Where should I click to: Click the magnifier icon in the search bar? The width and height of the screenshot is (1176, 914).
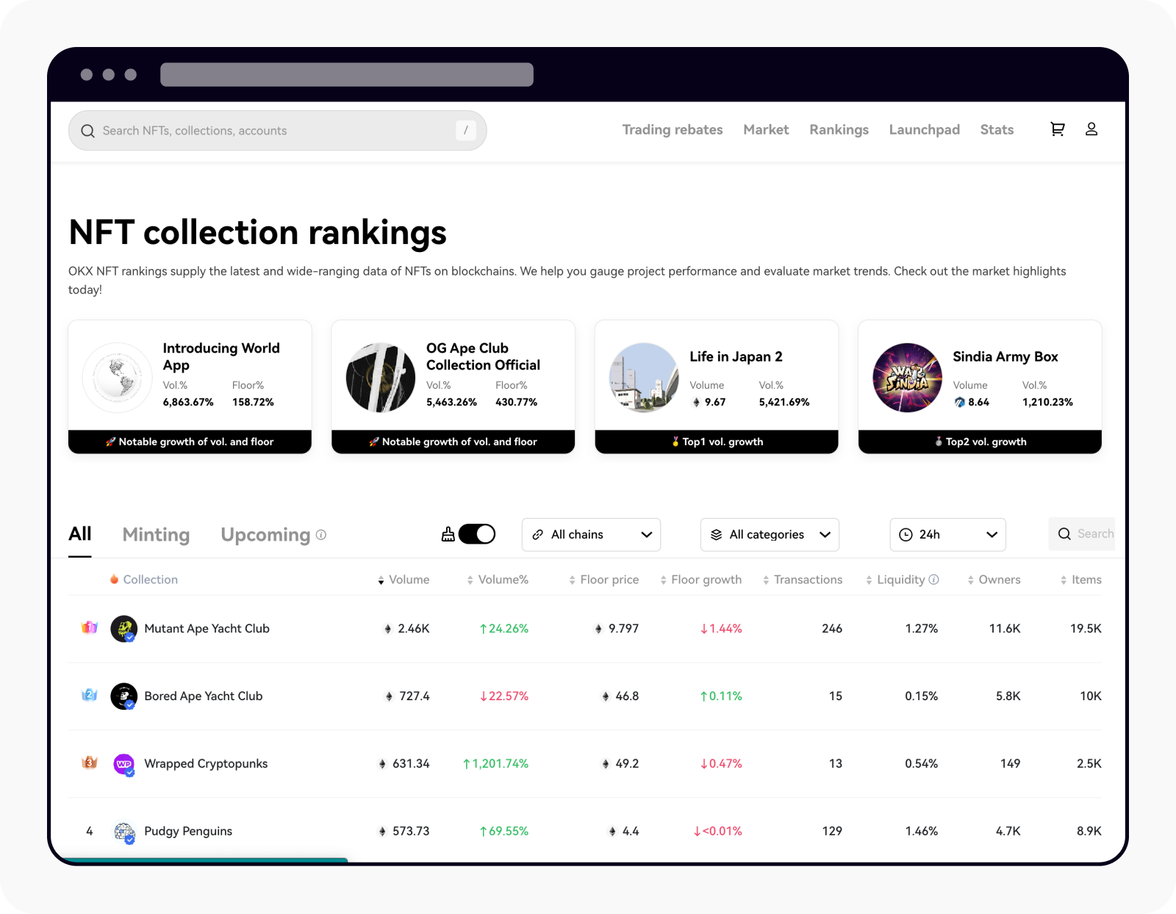(x=87, y=130)
